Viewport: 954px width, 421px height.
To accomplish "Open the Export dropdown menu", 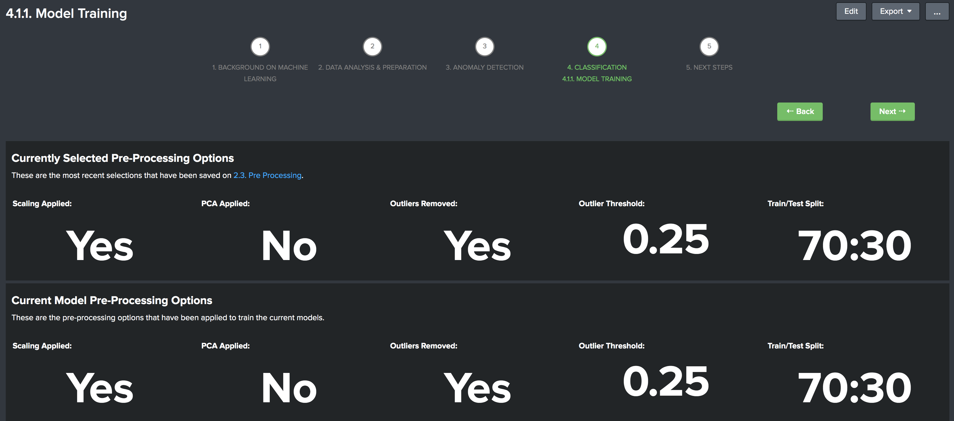I will point(895,12).
